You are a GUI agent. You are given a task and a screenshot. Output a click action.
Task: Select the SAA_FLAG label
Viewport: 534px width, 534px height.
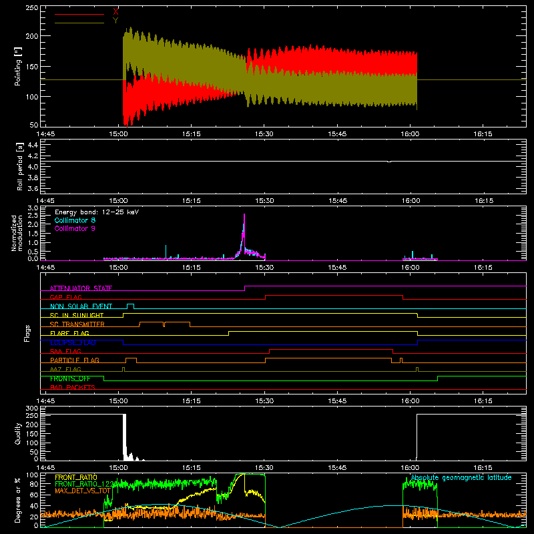pyautogui.click(x=65, y=351)
